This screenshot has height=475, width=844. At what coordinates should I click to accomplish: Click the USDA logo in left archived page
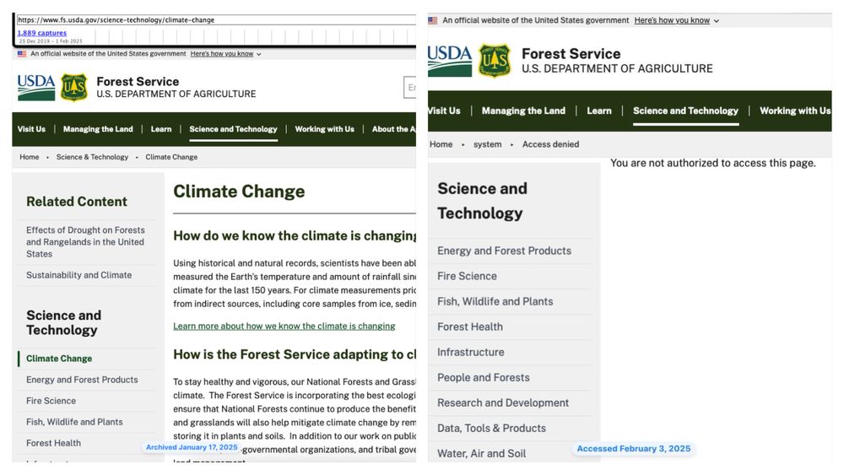[x=36, y=88]
